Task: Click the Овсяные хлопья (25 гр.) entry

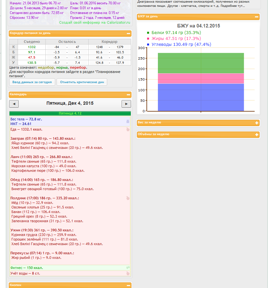Action: pos(42,207)
